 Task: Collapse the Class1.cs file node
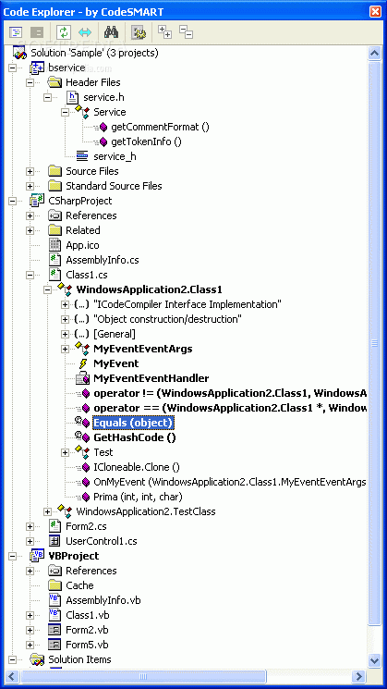[30, 275]
